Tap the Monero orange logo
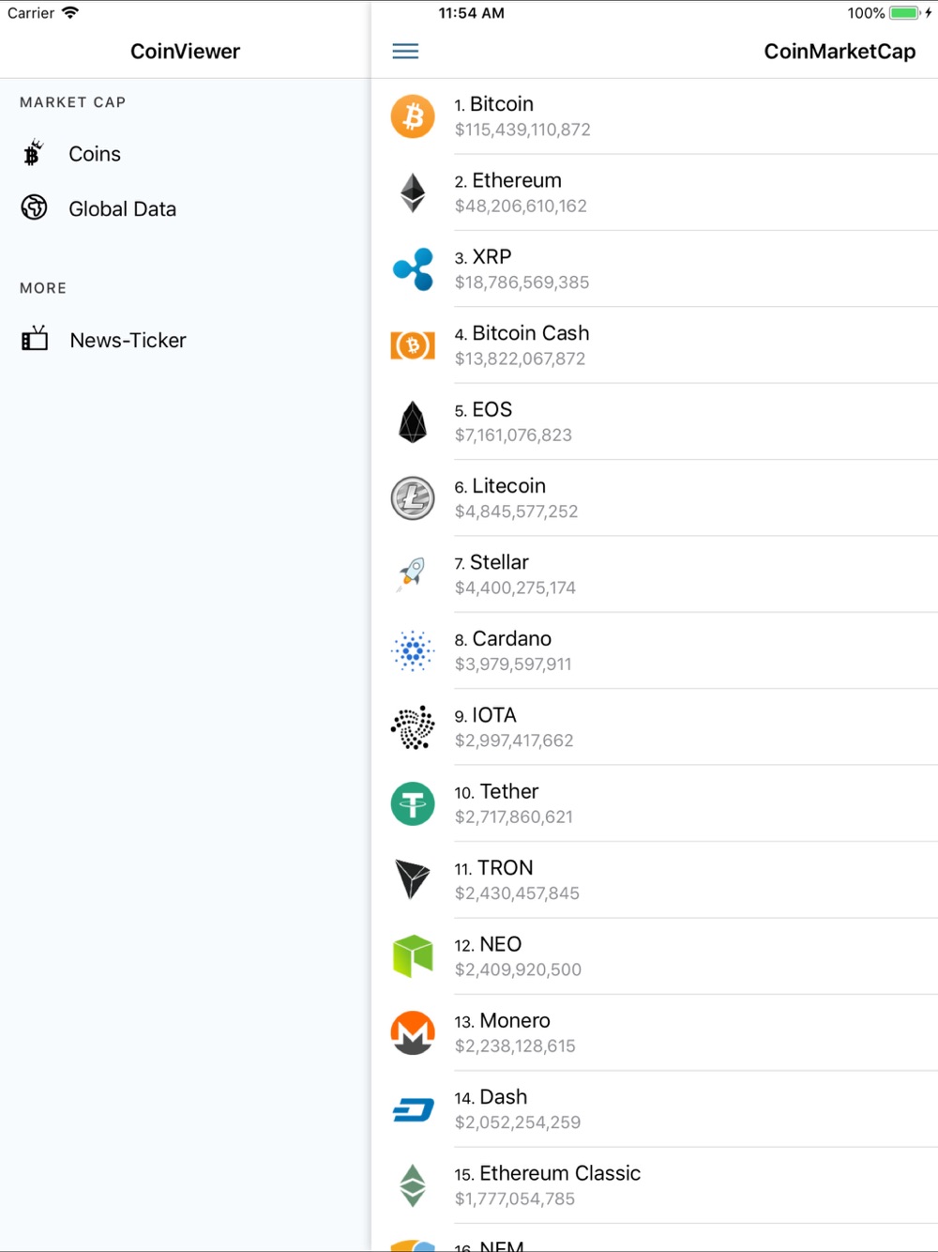938x1252 pixels. [413, 1033]
